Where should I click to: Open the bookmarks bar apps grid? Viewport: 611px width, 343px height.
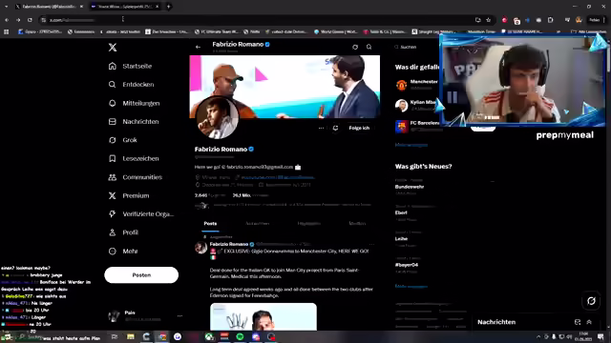7,31
